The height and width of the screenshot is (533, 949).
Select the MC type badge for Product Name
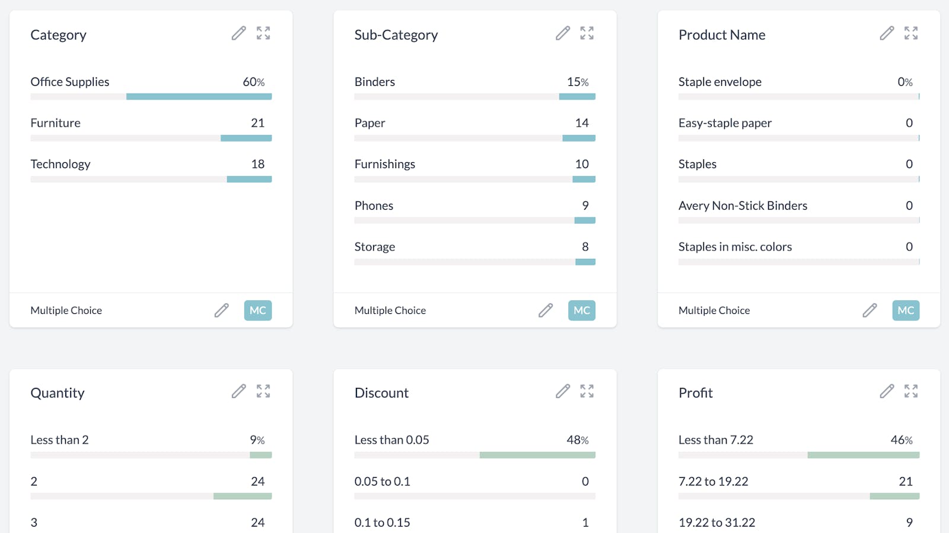pyautogui.click(x=906, y=310)
